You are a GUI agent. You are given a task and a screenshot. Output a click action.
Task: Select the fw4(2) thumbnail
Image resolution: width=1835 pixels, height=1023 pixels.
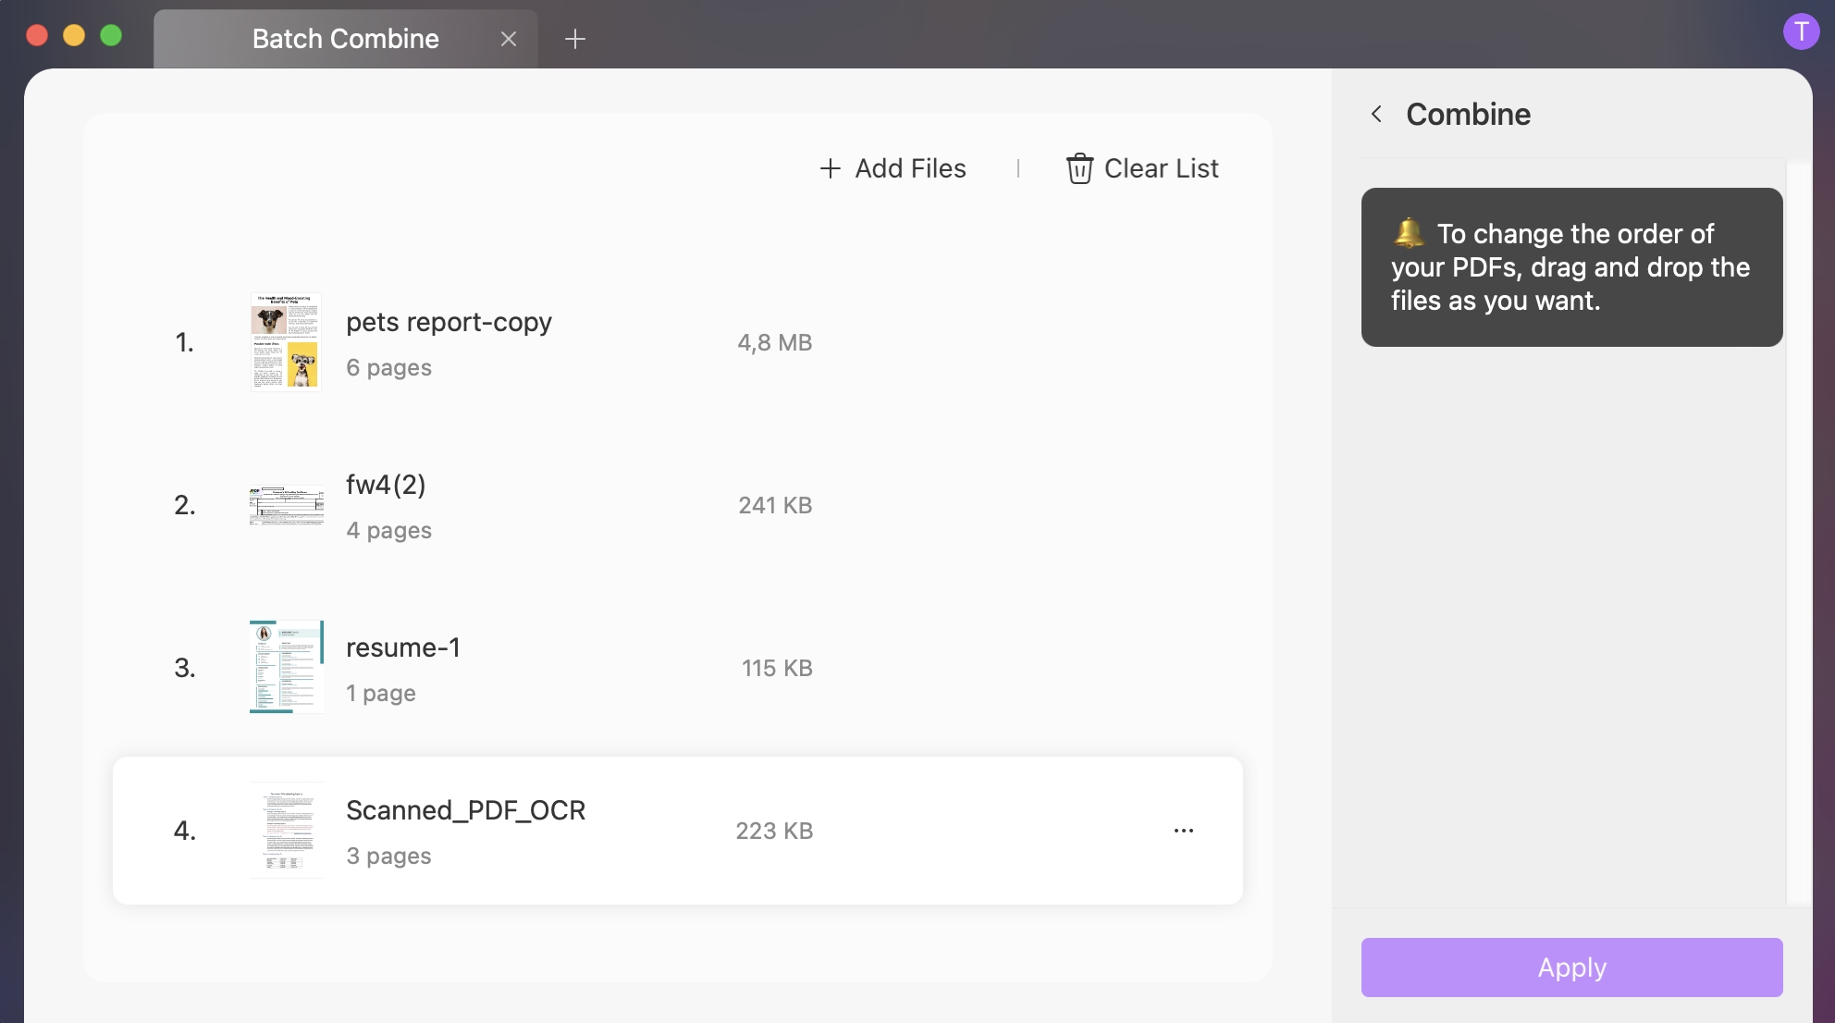click(286, 505)
